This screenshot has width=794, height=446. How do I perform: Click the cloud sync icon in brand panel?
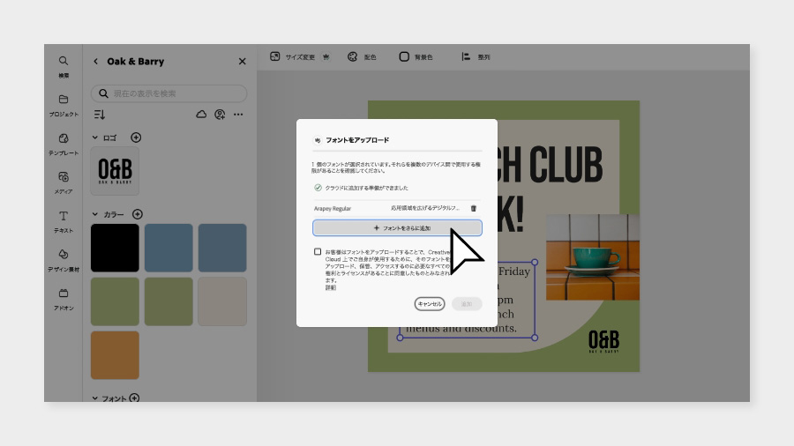click(201, 115)
